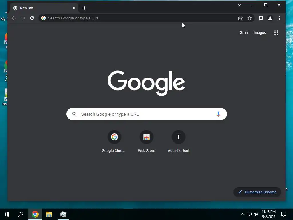The image size is (293, 220).
Task: Reload the current page
Action: click(x=32, y=18)
